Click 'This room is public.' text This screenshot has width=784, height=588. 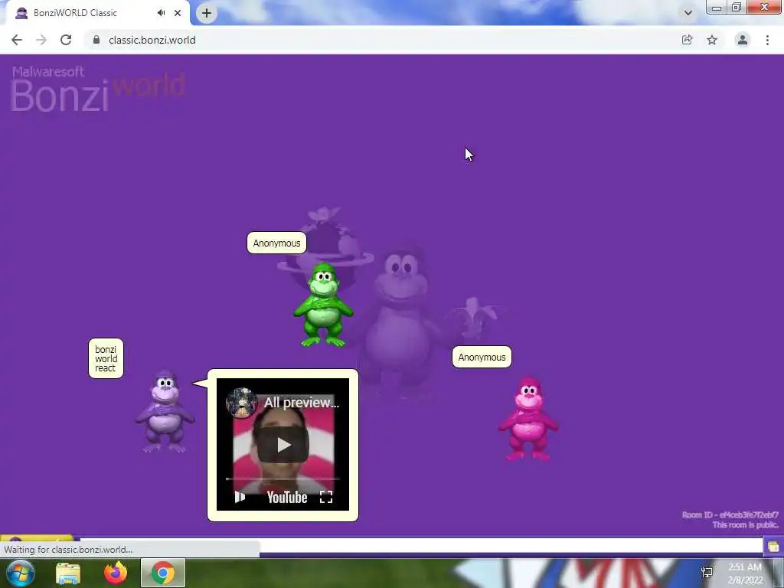pos(745,525)
